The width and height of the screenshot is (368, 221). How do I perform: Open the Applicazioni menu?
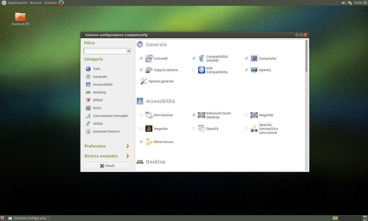click(17, 3)
